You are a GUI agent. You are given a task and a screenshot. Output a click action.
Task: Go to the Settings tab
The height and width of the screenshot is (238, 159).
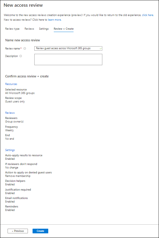(x=44, y=29)
